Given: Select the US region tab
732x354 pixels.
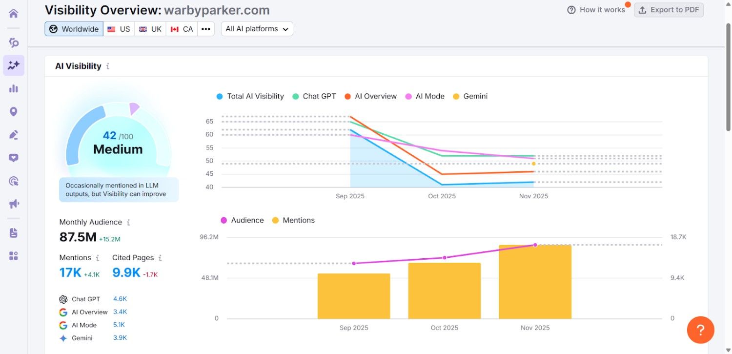Looking at the screenshot, I should click(x=119, y=29).
